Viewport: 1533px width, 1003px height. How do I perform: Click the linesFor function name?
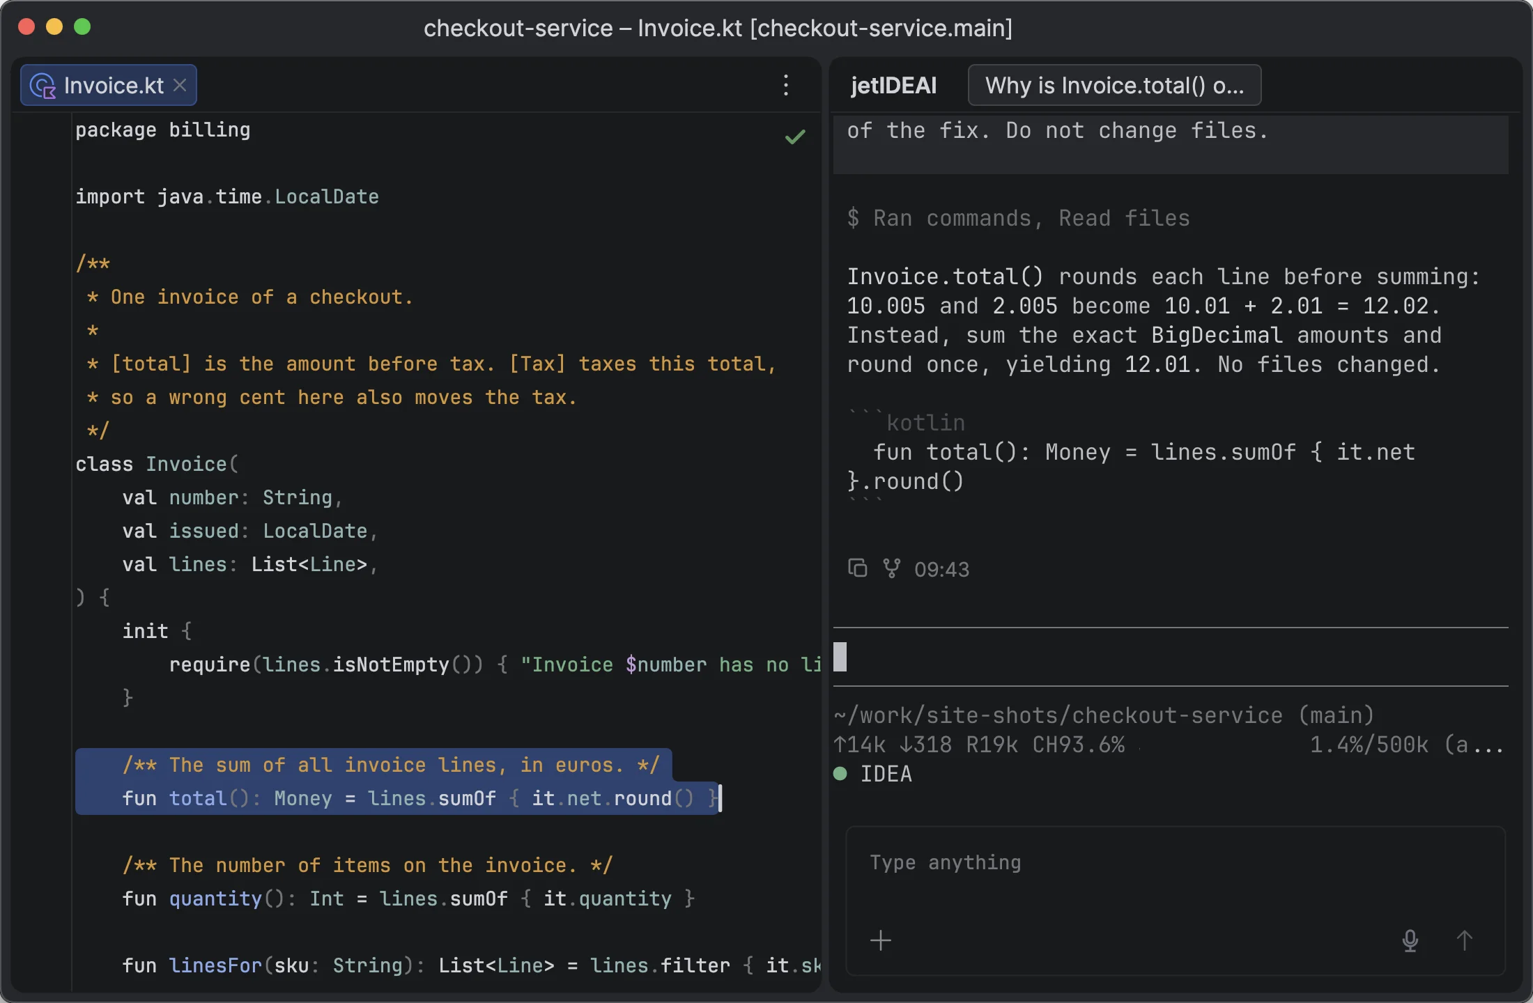point(215,966)
